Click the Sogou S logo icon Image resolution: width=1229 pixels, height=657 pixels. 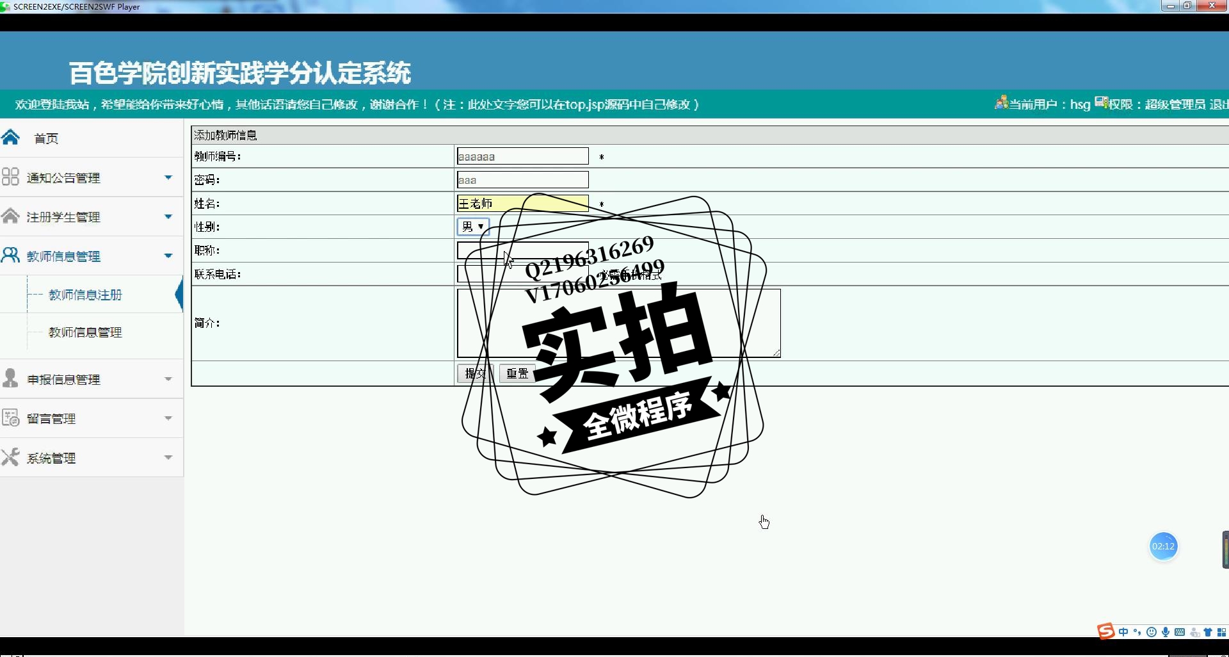[x=1105, y=632]
